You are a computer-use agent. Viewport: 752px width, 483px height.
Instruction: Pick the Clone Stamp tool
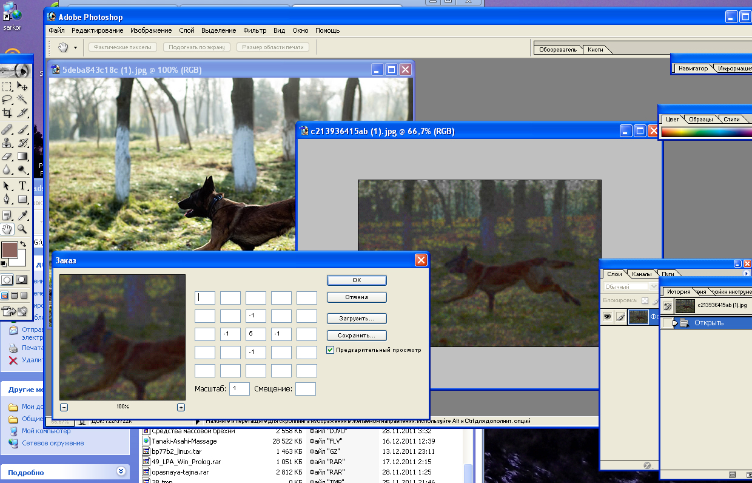pos(7,143)
